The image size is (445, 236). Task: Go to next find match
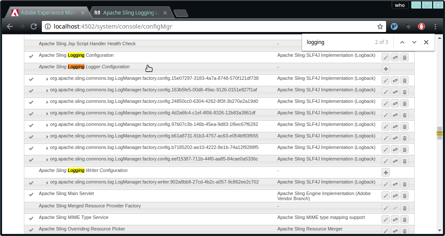point(414,42)
